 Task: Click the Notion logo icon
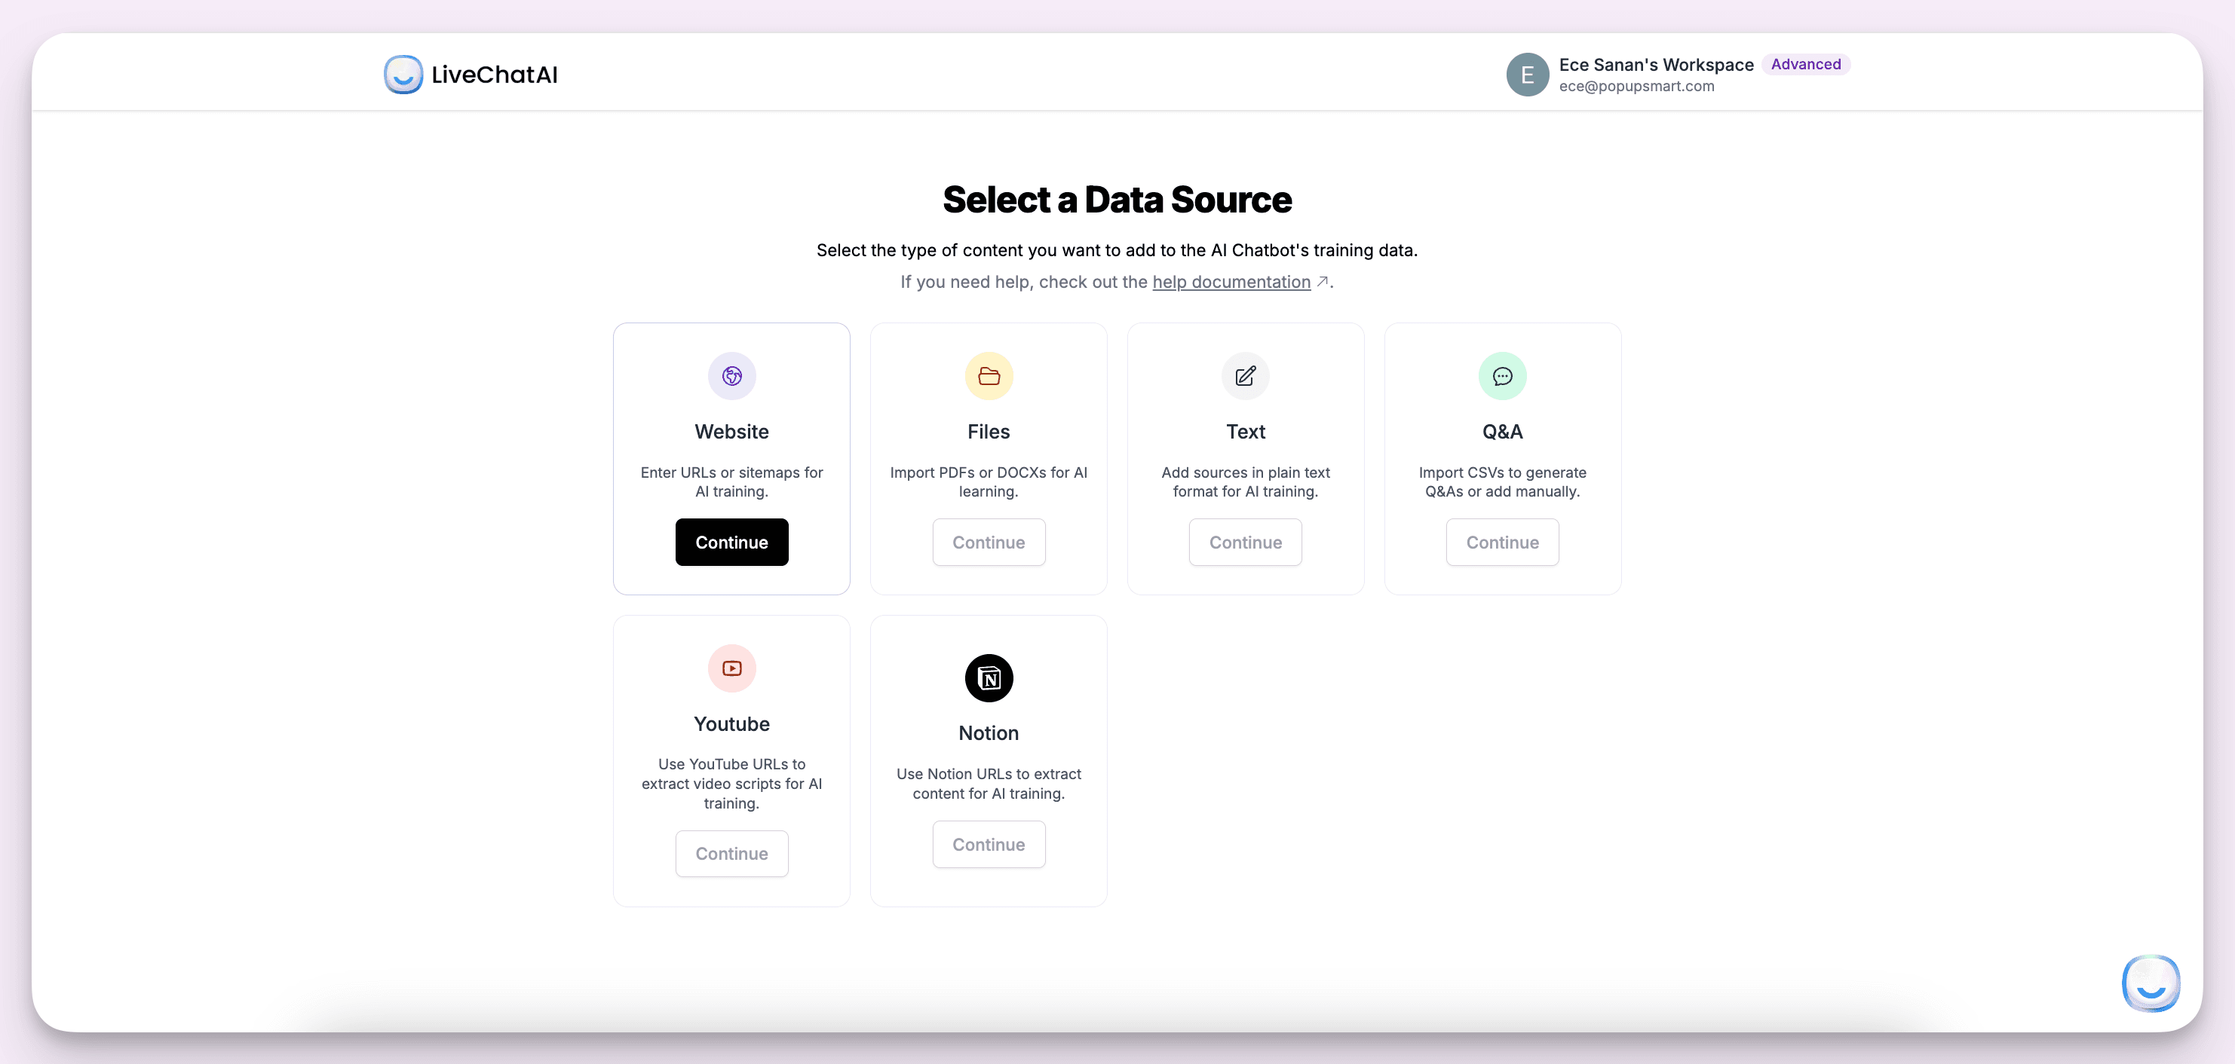pyautogui.click(x=989, y=677)
